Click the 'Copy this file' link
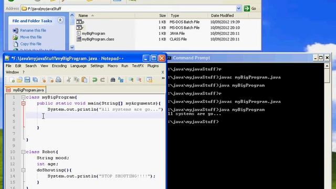Screen dimensions: 336x189 click(x=30, y=44)
